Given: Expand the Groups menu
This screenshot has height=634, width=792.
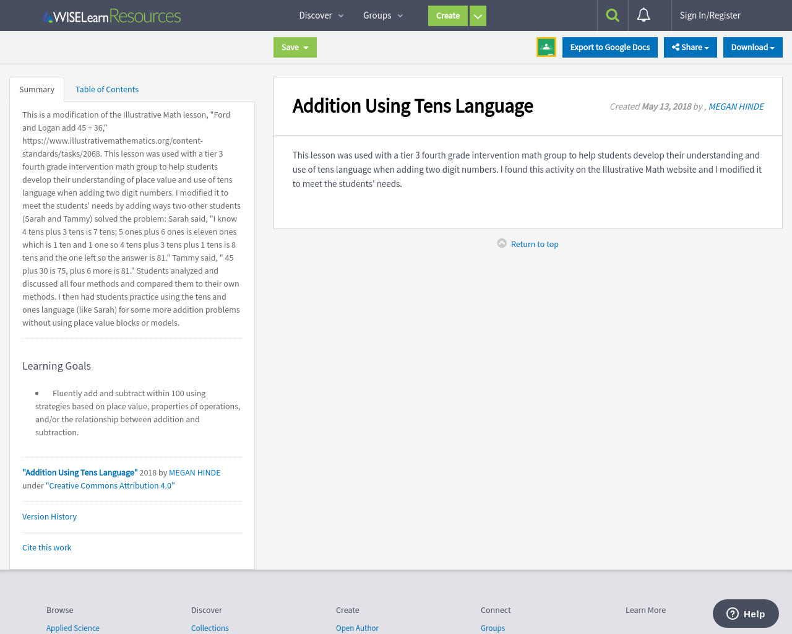Looking at the screenshot, I should 382,15.
